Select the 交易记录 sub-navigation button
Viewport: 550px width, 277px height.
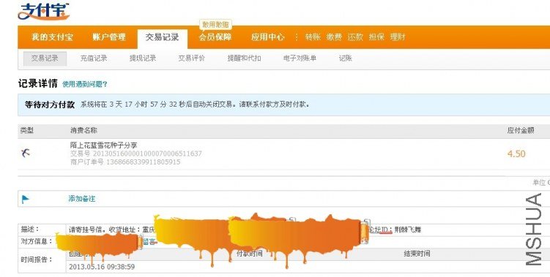click(x=45, y=58)
